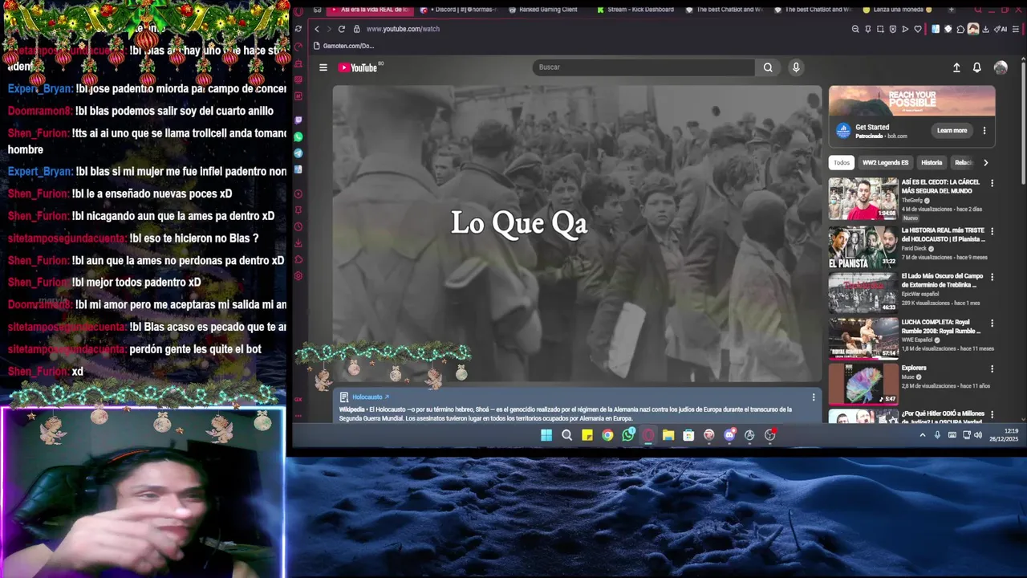
Task: Switch to the Lanza una moneda tab
Action: [897, 10]
